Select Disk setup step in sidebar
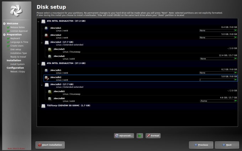Viewport: 242px width, 151px height. [x=16, y=49]
